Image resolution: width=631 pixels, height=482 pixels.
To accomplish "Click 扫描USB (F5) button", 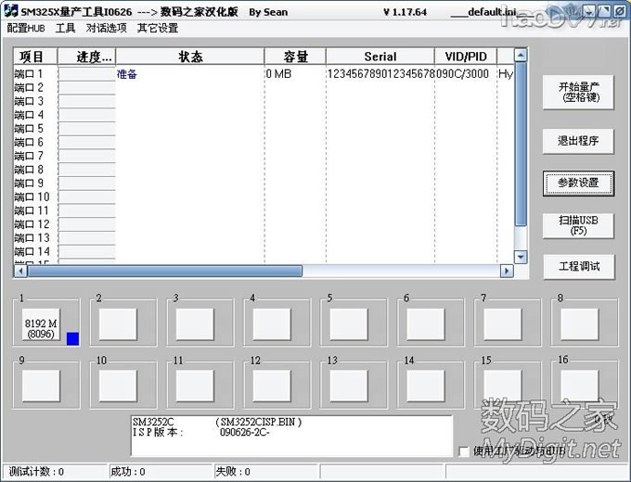I will [578, 225].
